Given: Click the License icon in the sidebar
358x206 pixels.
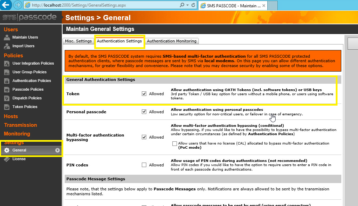Looking at the screenshot, I should tap(7, 159).
